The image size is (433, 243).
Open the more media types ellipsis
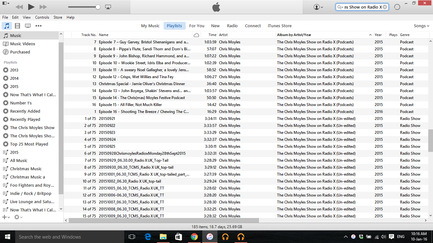coord(38,26)
